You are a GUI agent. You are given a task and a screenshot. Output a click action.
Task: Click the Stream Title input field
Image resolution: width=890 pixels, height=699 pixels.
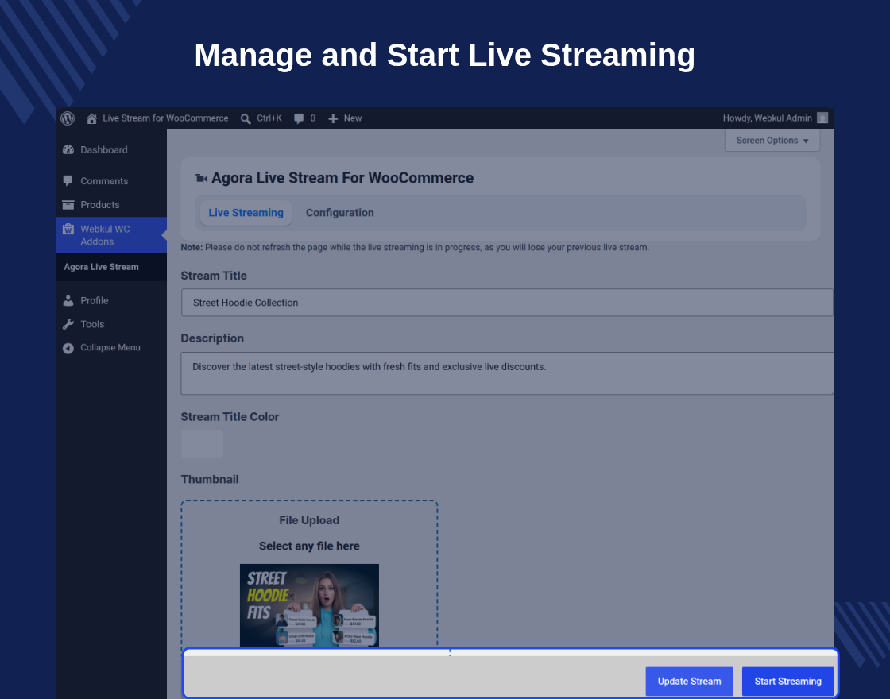pyautogui.click(x=507, y=303)
